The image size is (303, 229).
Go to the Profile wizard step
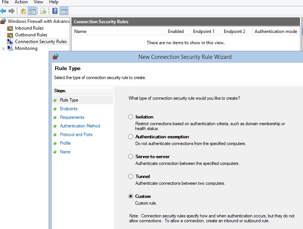coord(65,143)
